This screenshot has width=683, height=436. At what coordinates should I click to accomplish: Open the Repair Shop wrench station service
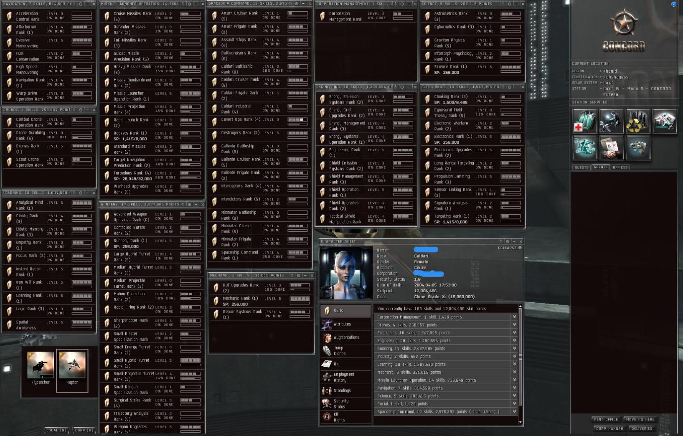611,121
